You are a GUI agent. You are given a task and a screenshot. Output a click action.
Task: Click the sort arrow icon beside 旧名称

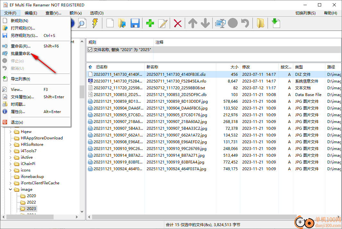[90, 67]
